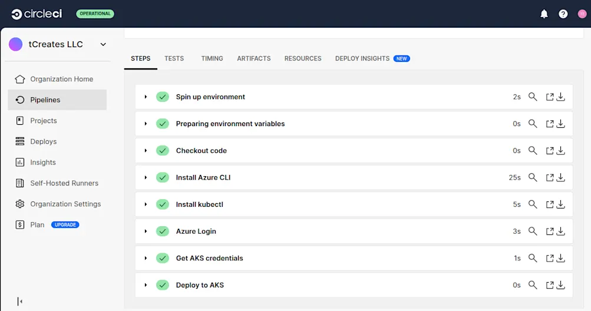Expand the Preparing environment variables step
The height and width of the screenshot is (311, 591).
point(146,124)
